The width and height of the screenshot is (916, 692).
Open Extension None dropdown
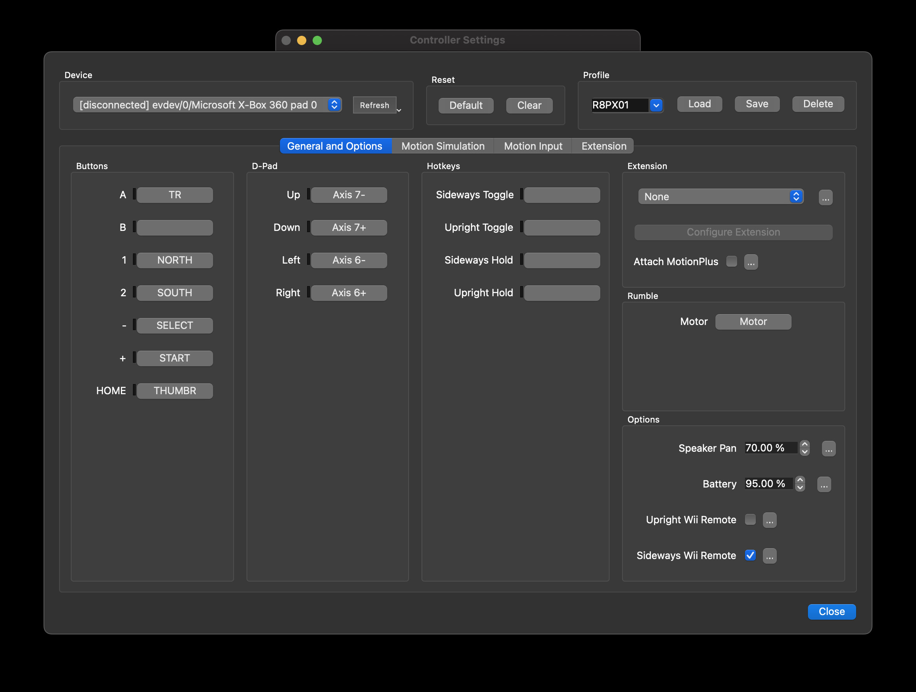[x=720, y=197]
